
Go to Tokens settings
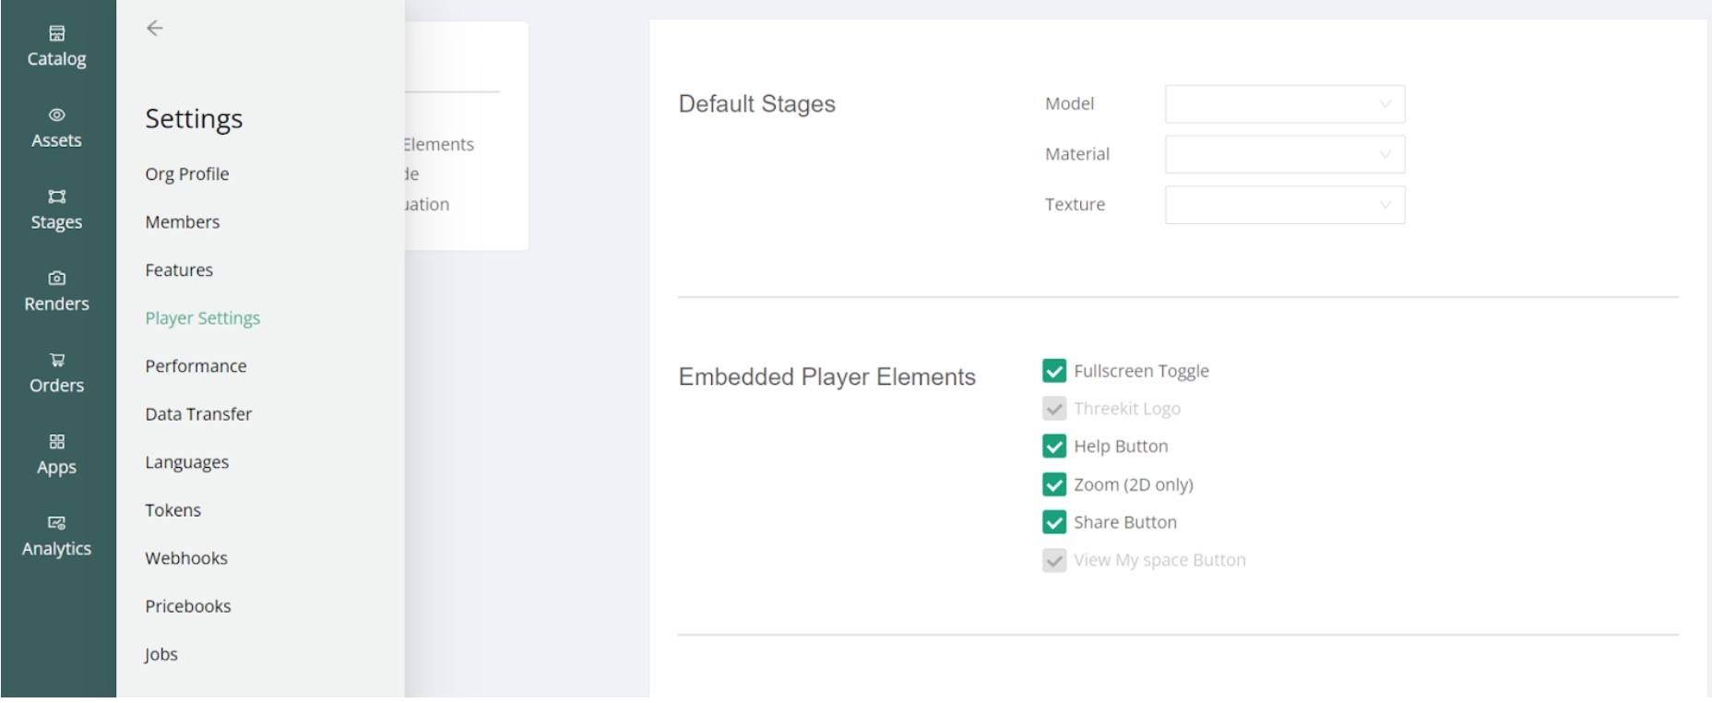pos(172,510)
